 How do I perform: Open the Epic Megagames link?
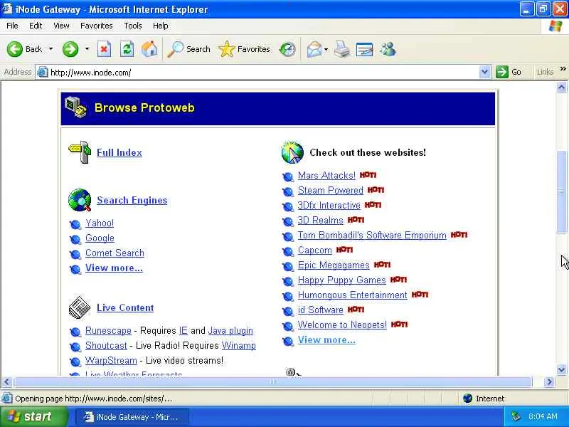(x=334, y=265)
